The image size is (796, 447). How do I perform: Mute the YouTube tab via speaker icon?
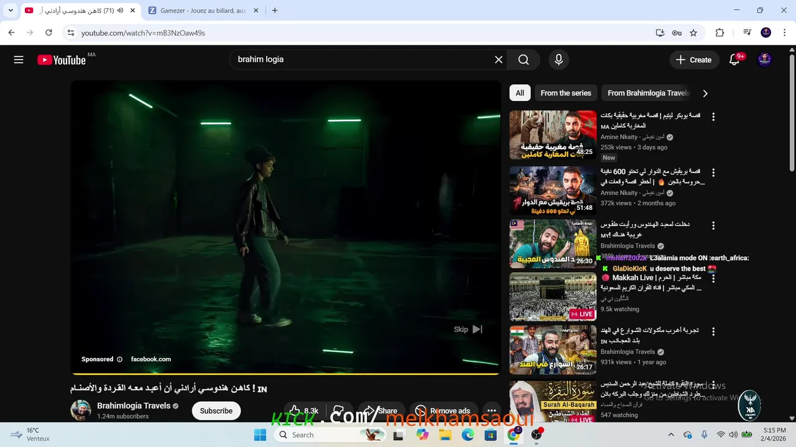[120, 11]
